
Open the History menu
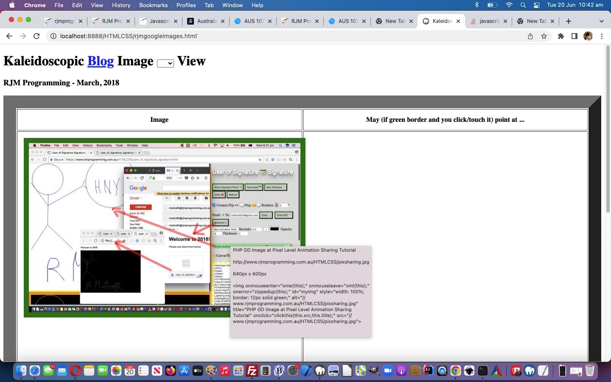[121, 5]
